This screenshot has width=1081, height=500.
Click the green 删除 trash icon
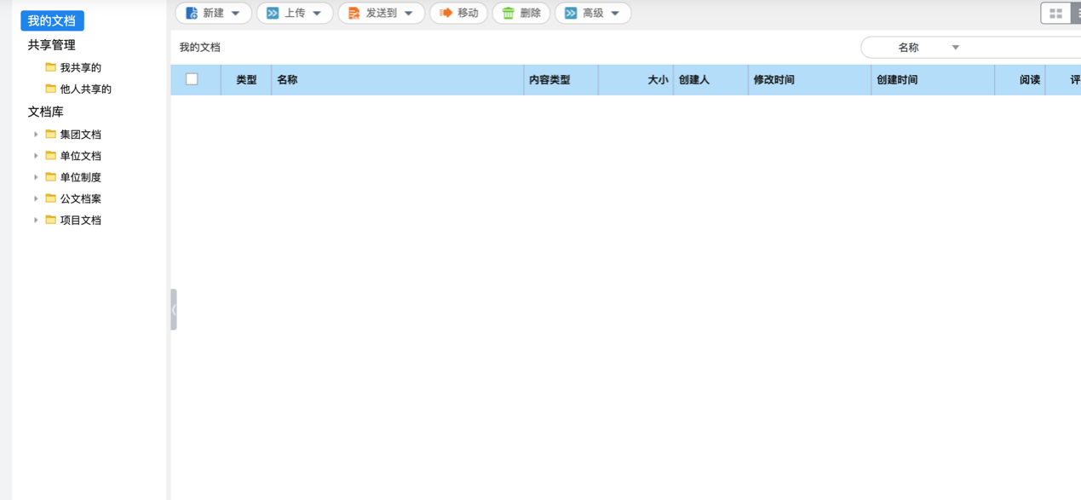[x=508, y=13]
